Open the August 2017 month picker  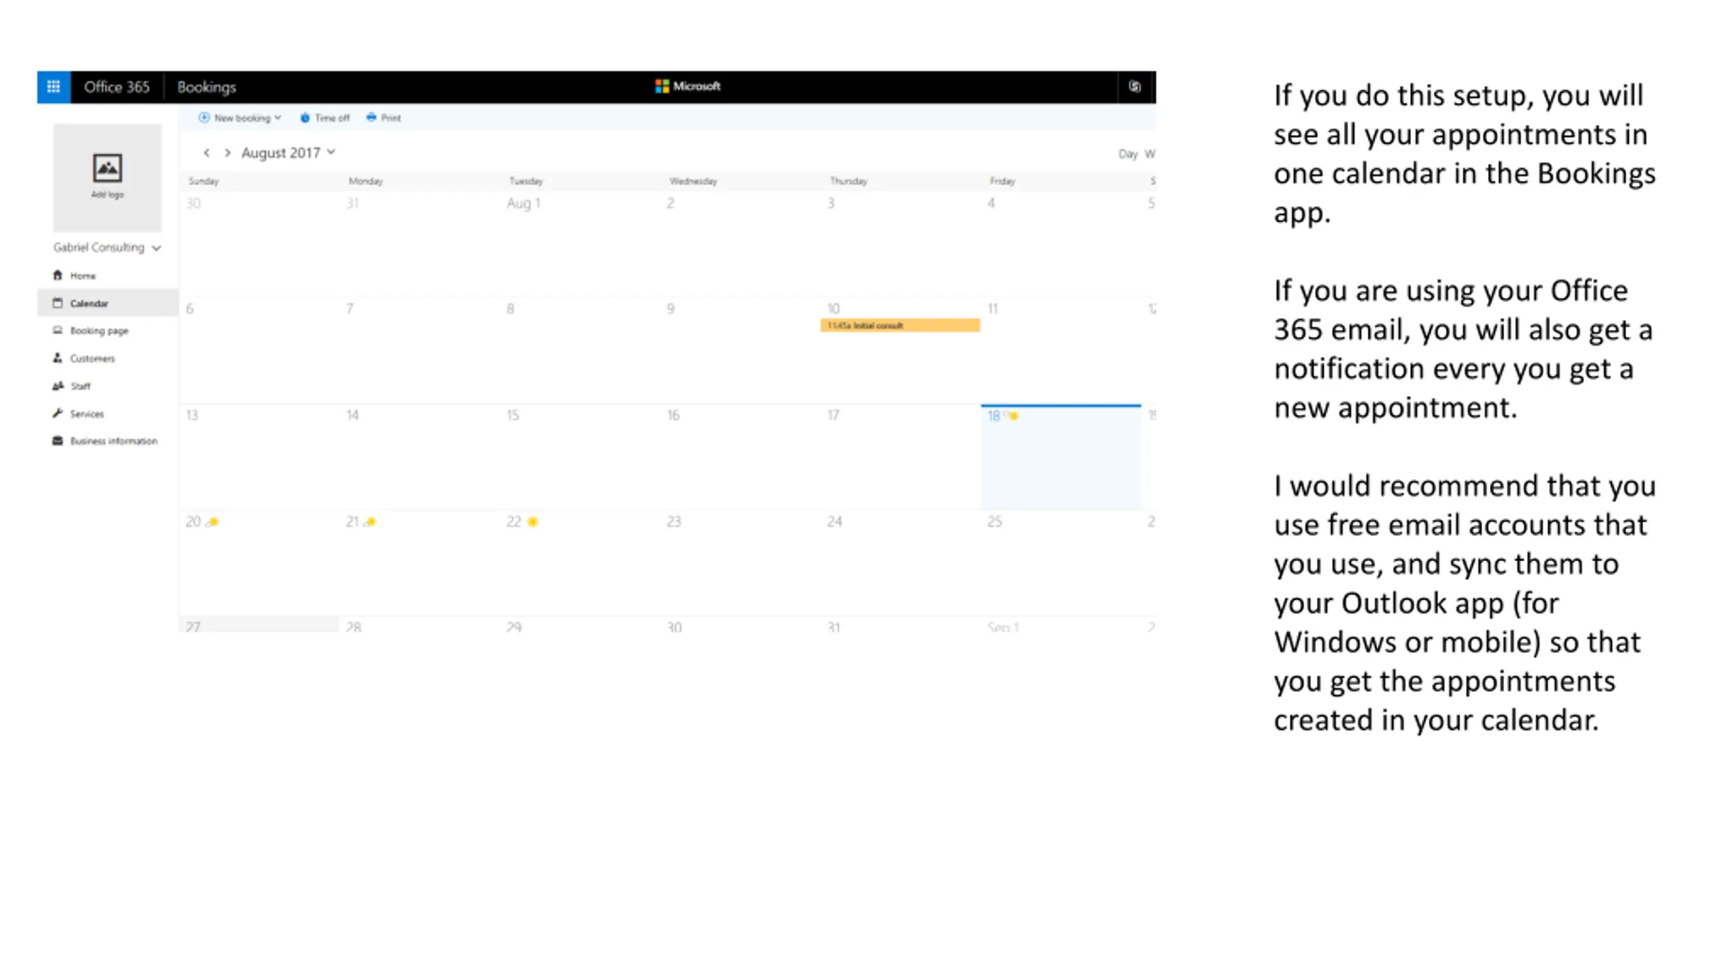(288, 153)
